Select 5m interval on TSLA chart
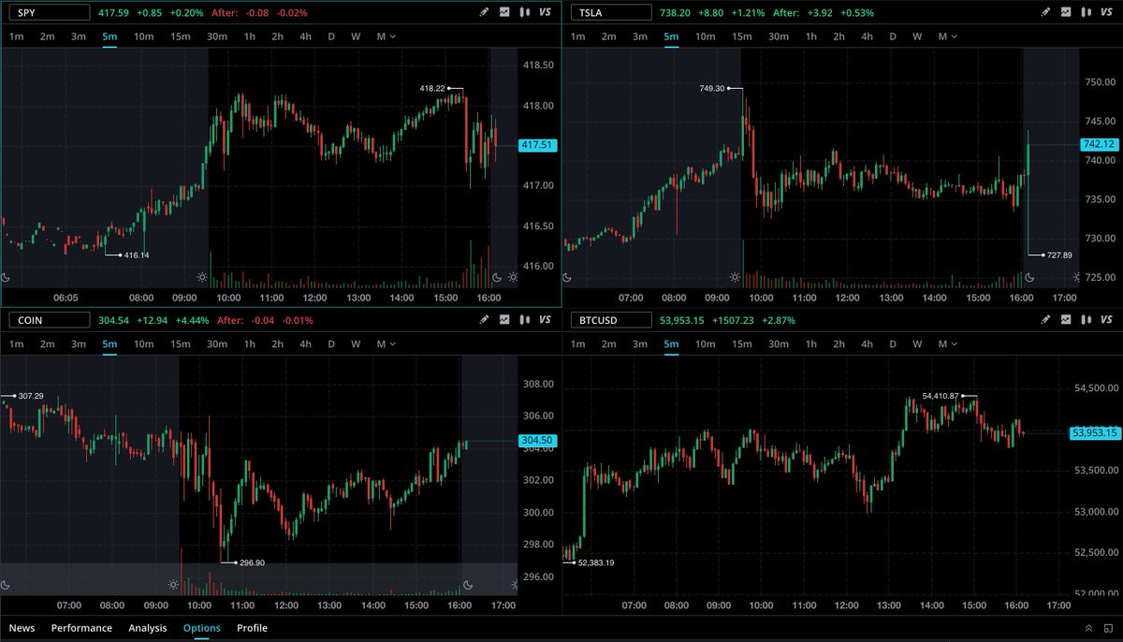 click(x=671, y=36)
